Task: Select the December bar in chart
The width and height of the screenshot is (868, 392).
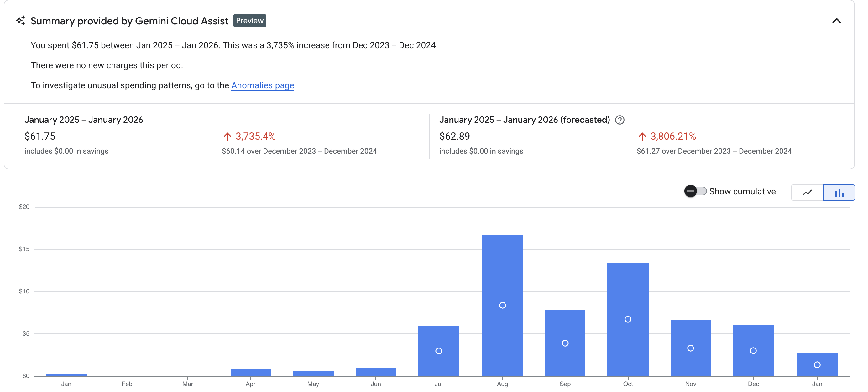Action: pos(753,351)
